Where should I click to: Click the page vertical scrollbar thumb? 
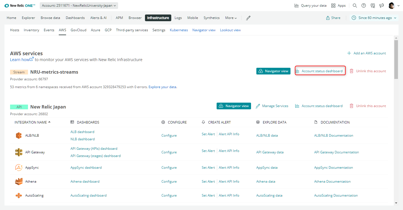[396, 59]
